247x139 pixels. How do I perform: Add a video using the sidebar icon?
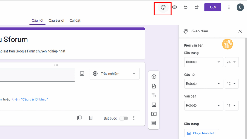coord(154,114)
